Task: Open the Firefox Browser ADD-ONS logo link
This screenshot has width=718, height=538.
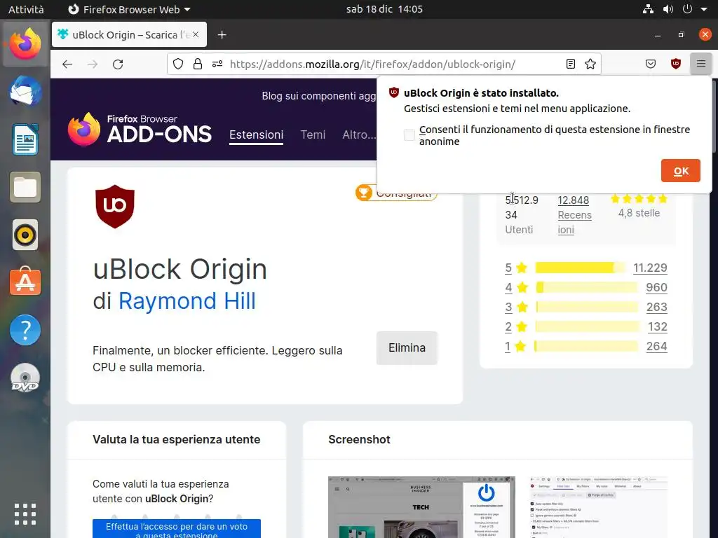Action: click(x=140, y=130)
